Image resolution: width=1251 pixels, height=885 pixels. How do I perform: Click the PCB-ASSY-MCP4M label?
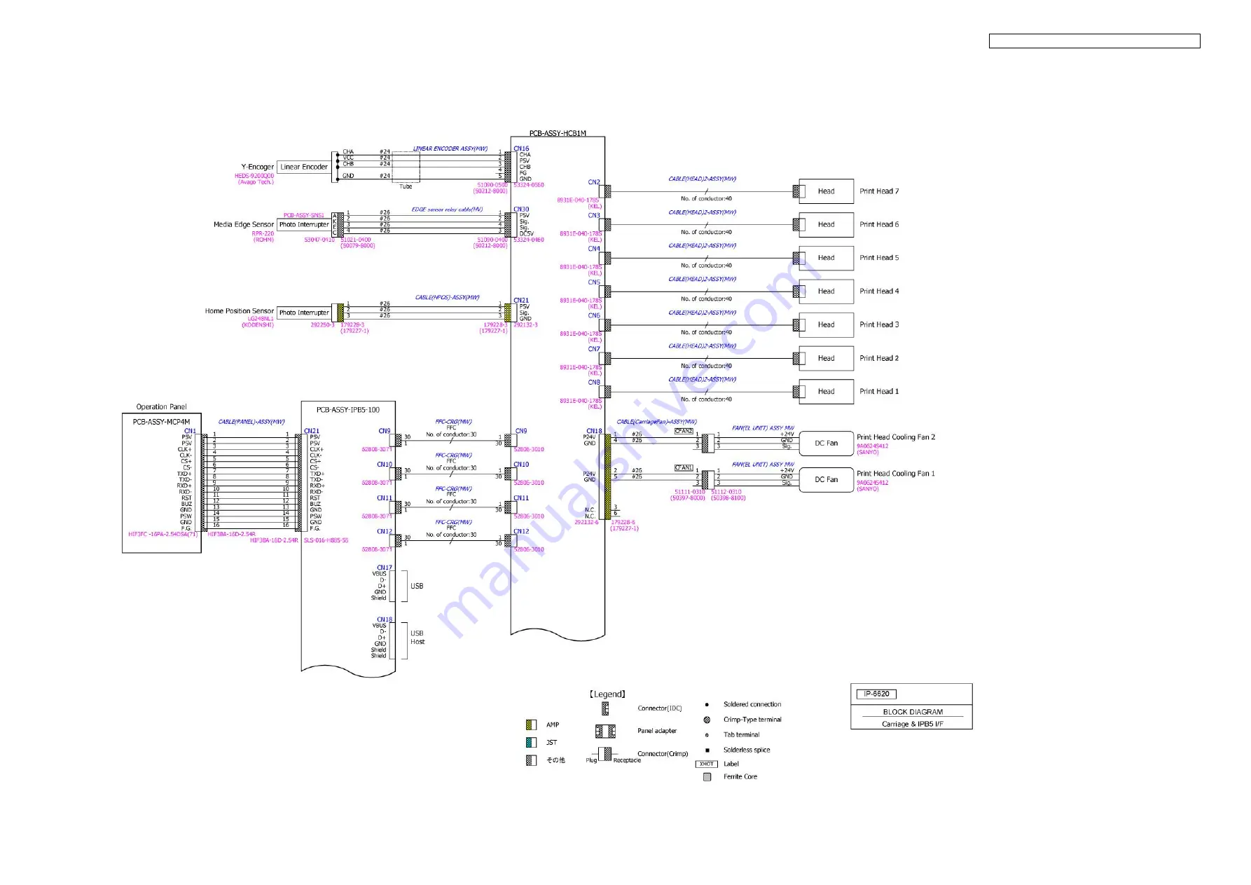tap(161, 422)
